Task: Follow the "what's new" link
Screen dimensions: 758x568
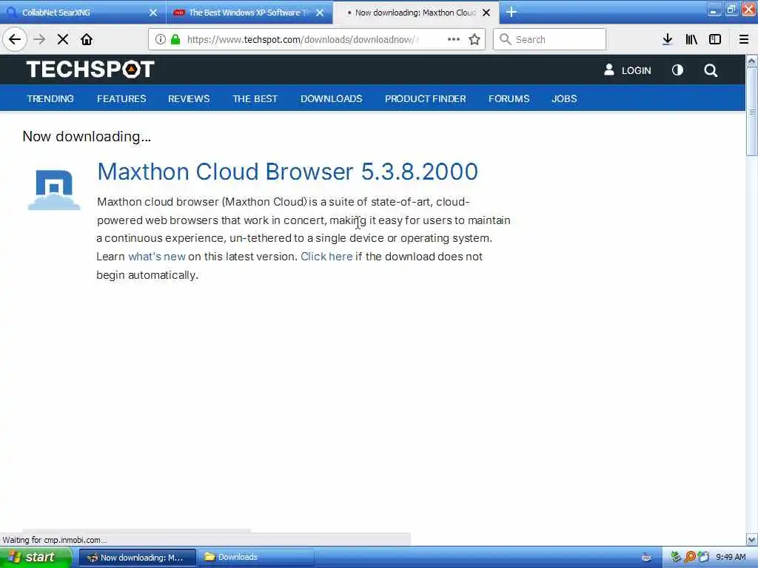Action: [x=157, y=257]
